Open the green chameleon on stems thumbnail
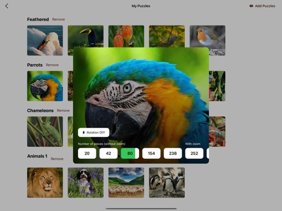This screenshot has height=211, width=282. pyautogui.click(x=45, y=132)
